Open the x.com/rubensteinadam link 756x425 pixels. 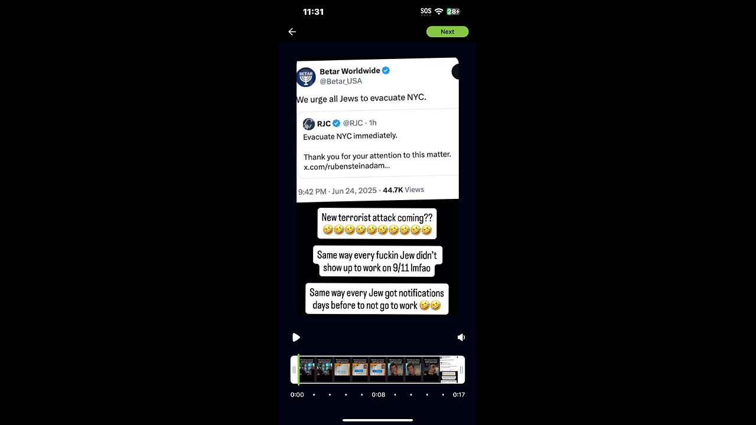click(x=347, y=166)
